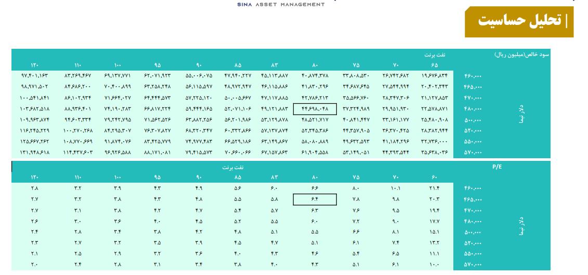Select the highlighted 6.4 cell in P/E table
Image resolution: width=588 pixels, height=275 pixels.
pos(315,199)
